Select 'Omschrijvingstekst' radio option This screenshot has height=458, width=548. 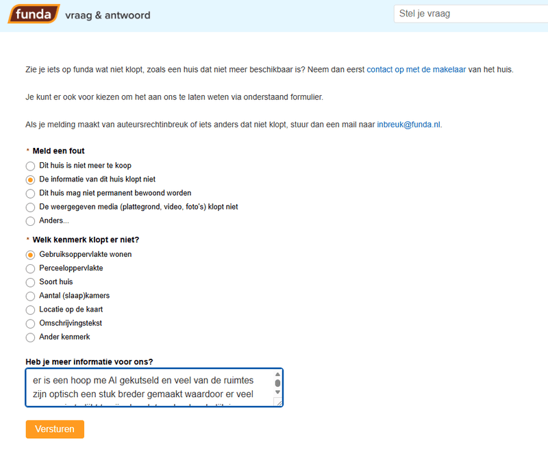30,323
